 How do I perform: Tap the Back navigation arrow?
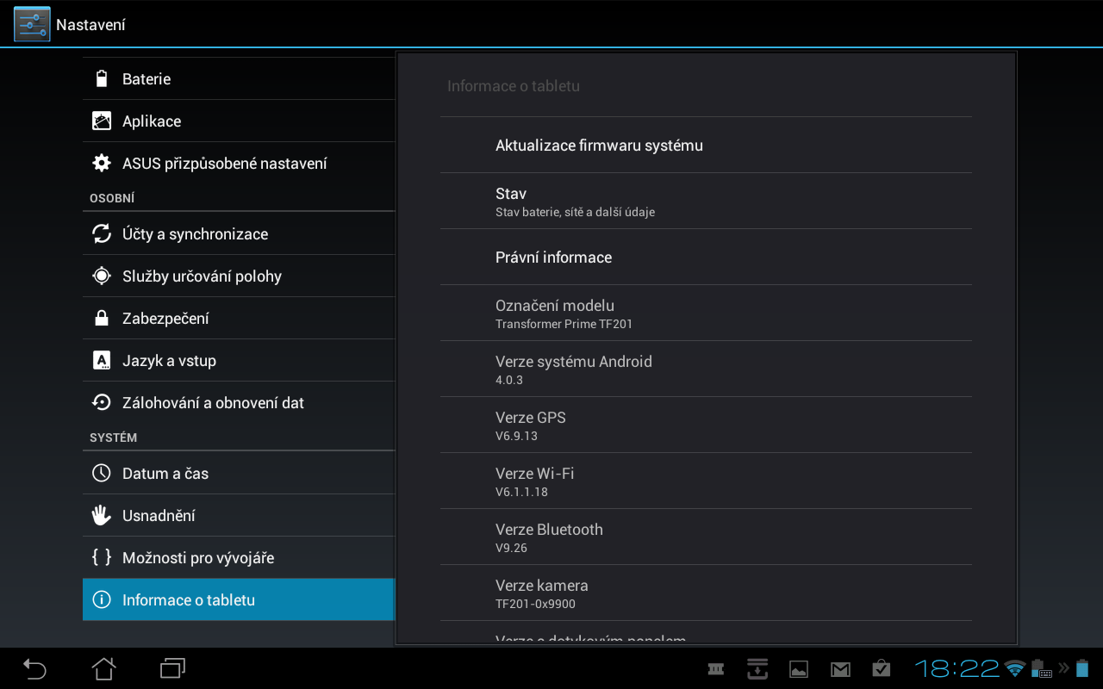pos(34,668)
